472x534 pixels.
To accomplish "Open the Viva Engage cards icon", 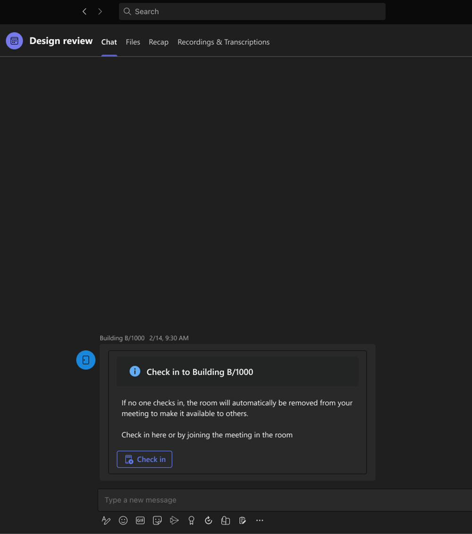I will [226, 520].
